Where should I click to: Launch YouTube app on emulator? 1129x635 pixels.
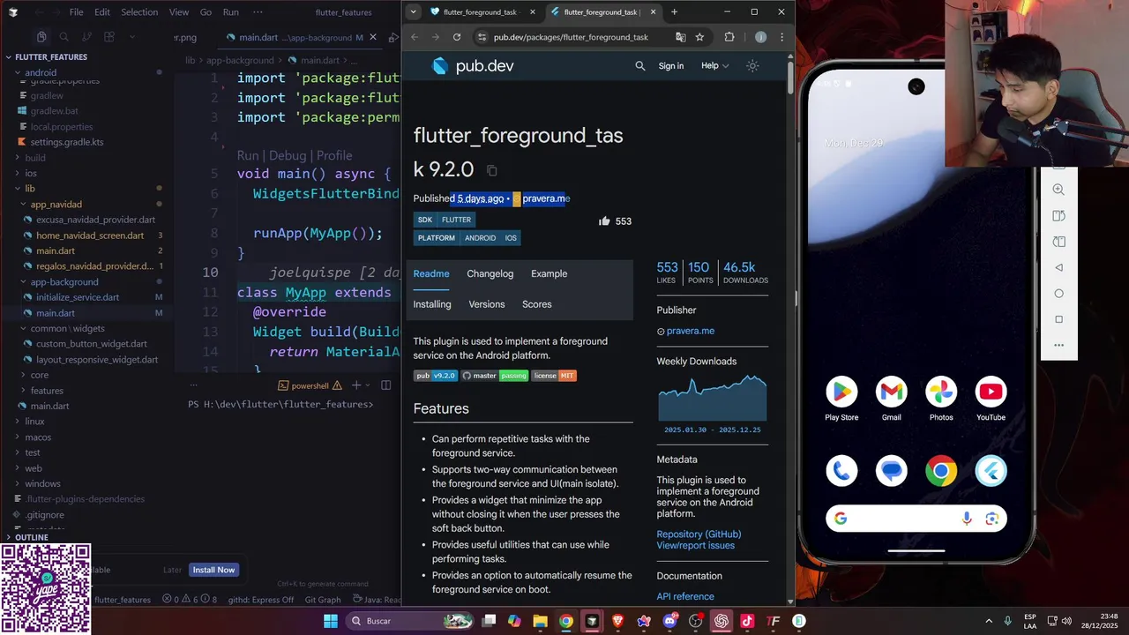pyautogui.click(x=991, y=392)
